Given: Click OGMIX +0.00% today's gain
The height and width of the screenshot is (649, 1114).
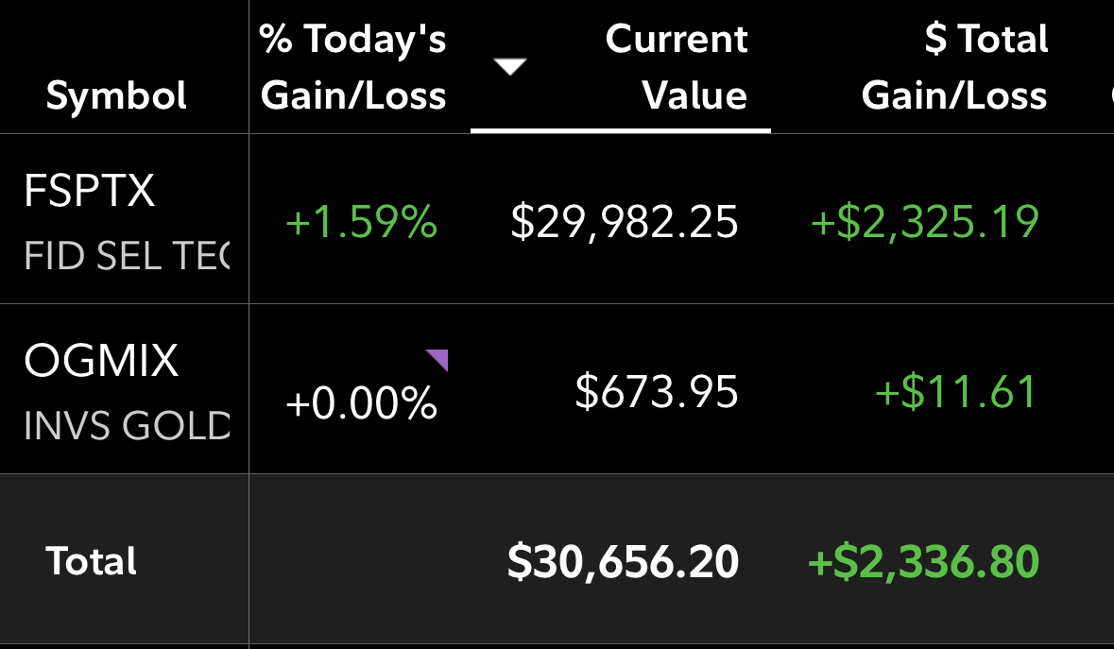Looking at the screenshot, I should point(361,402).
